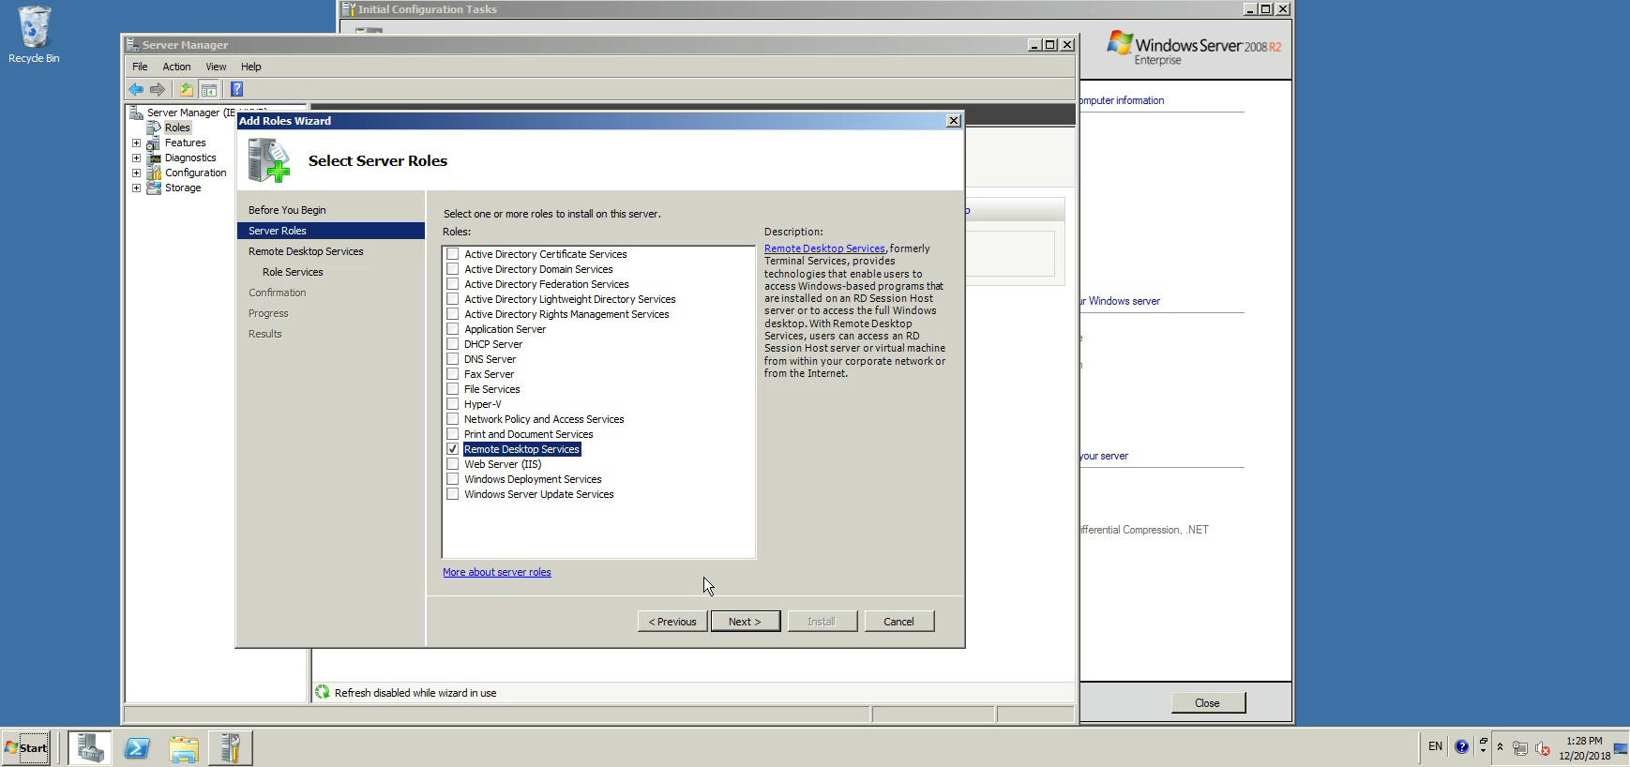1630x767 pixels.
Task: Click the blue Help toolbar icon
Action: pyautogui.click(x=236, y=90)
